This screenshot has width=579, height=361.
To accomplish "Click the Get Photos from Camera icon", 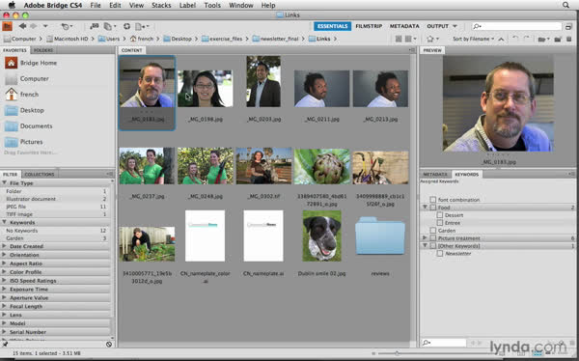I will [95, 26].
